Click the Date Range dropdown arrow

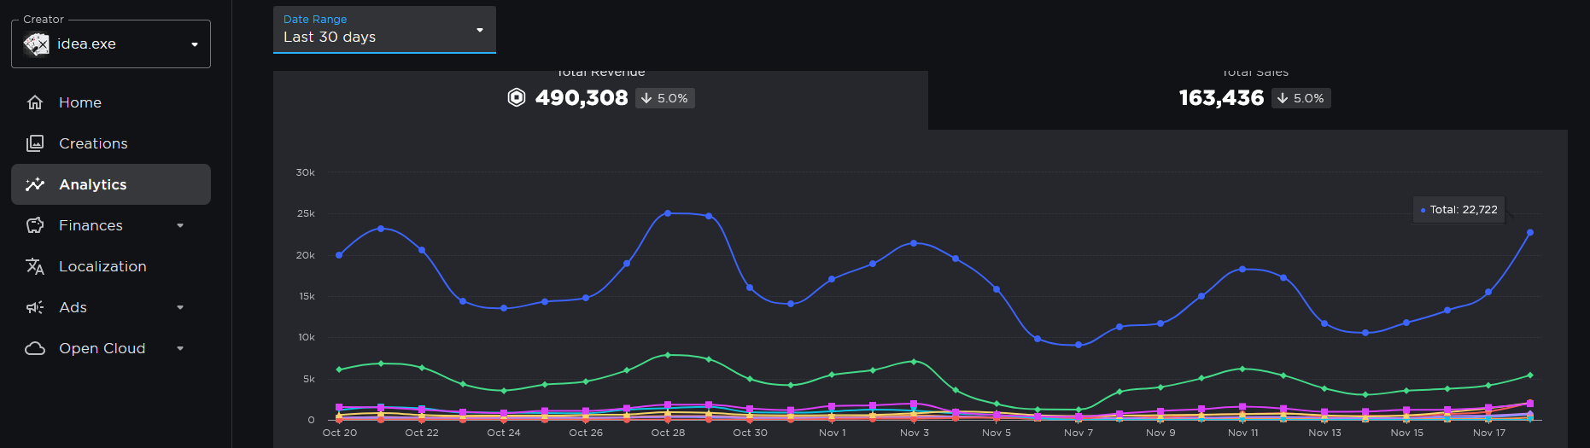click(x=480, y=30)
